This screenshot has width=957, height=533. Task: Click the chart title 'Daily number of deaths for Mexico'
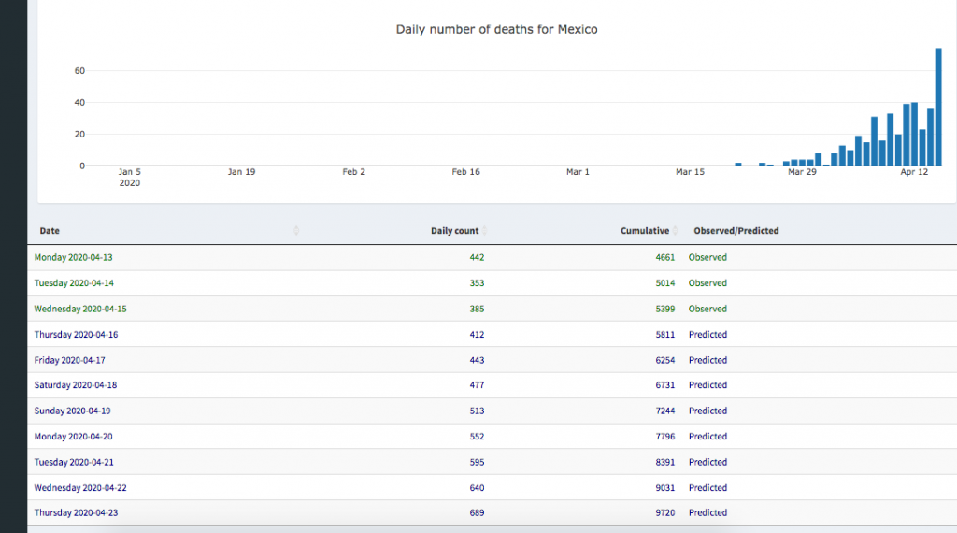(496, 30)
